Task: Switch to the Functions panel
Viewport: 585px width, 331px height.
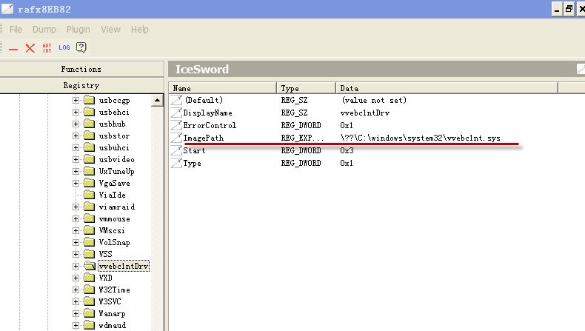Action: pos(81,69)
